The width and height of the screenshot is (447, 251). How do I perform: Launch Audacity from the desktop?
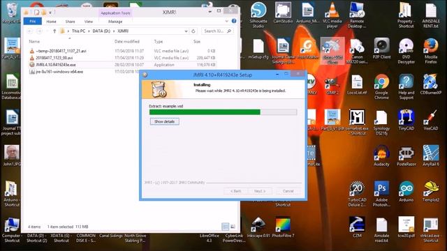[x=381, y=156]
